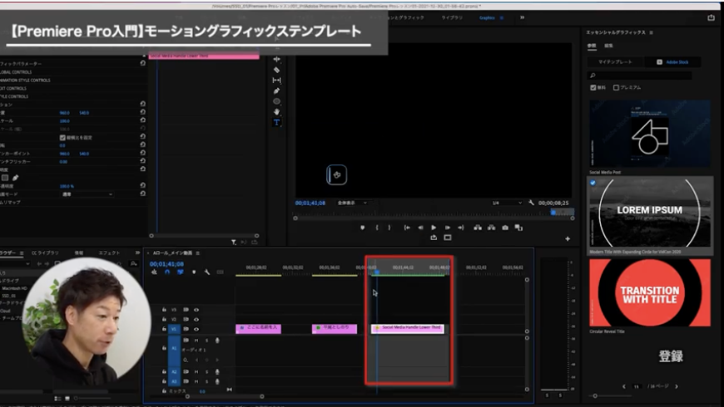Open timeline display settings wrench
The image size is (724, 407).
[207, 272]
